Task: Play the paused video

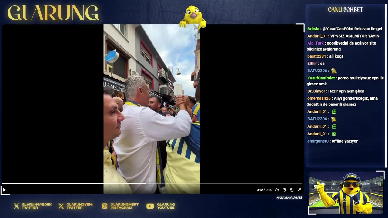Action: point(4,190)
